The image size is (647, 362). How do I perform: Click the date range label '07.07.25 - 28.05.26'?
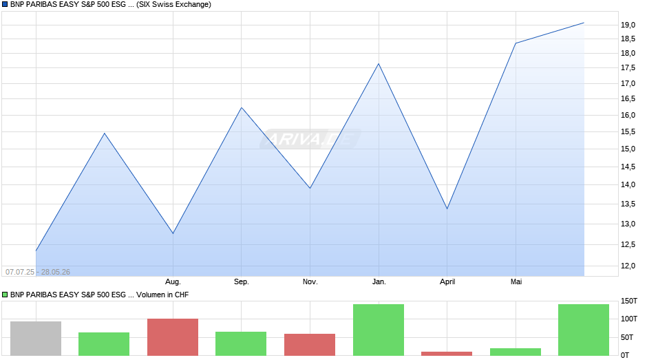point(38,272)
